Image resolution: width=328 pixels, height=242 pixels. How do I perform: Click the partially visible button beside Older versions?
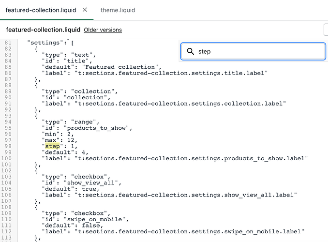[326, 30]
